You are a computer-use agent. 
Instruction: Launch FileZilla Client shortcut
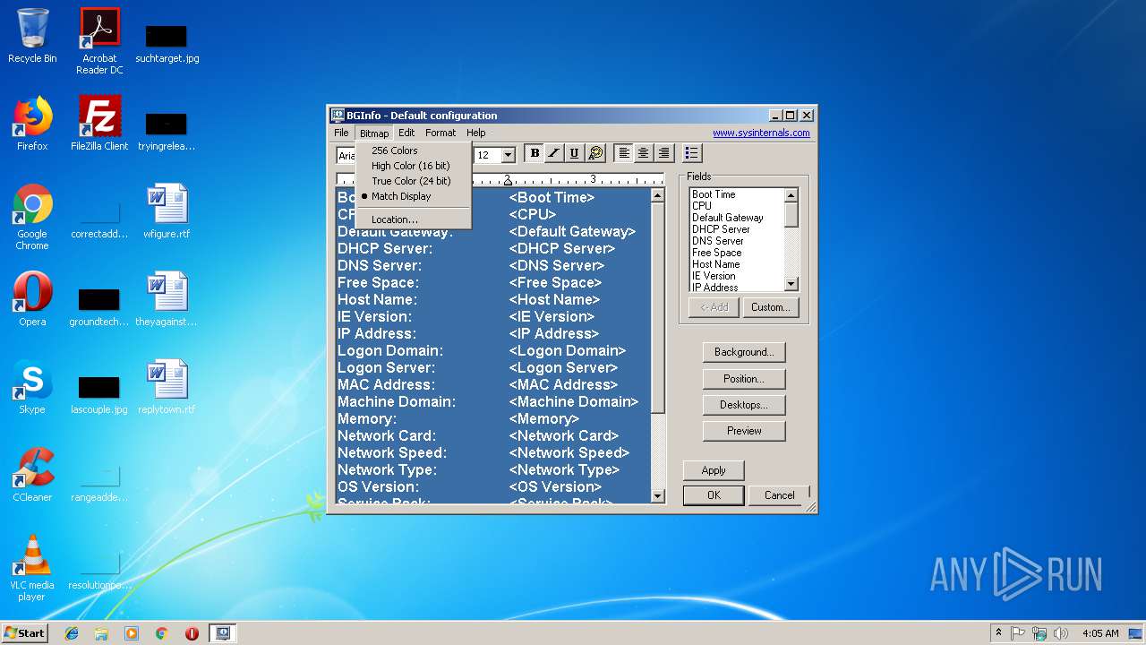coord(99,124)
